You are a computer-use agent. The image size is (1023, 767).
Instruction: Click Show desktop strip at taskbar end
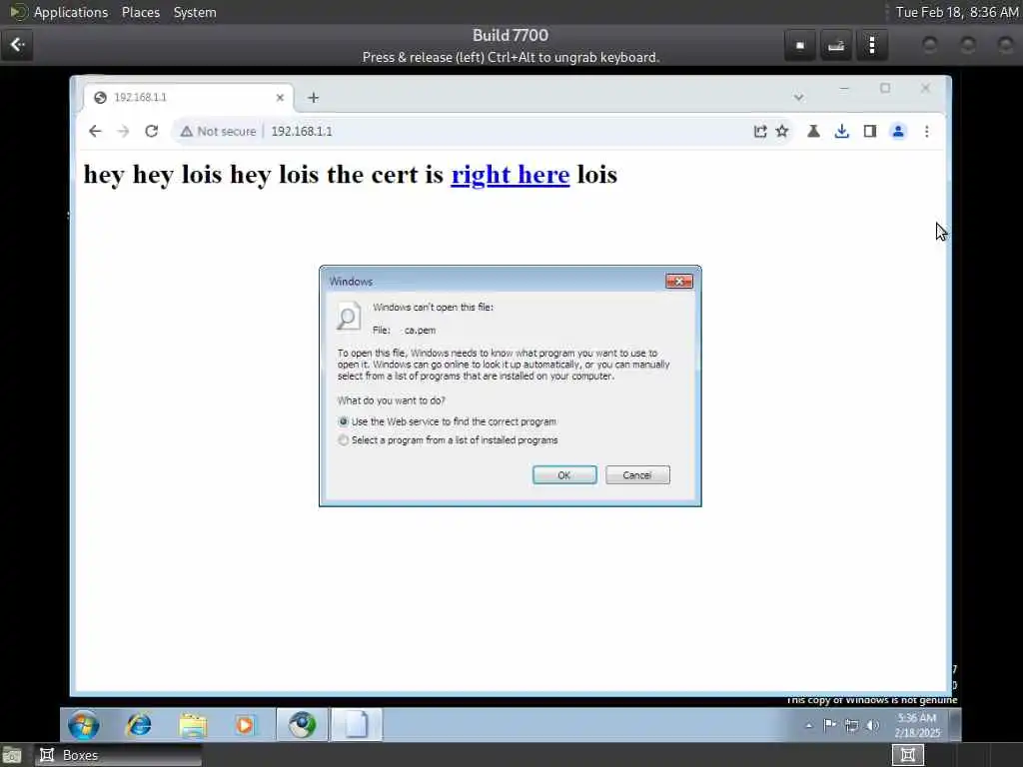(x=955, y=725)
